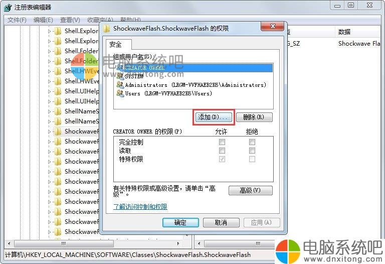Close the ShockwaveFlash permissions dialog
Screen dimensions: 385x264
click(273, 26)
